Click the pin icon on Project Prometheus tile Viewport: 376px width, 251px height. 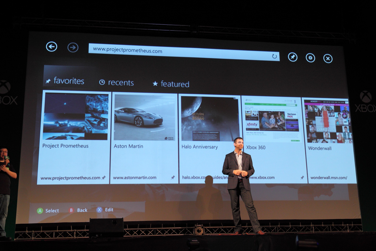pos(104,178)
